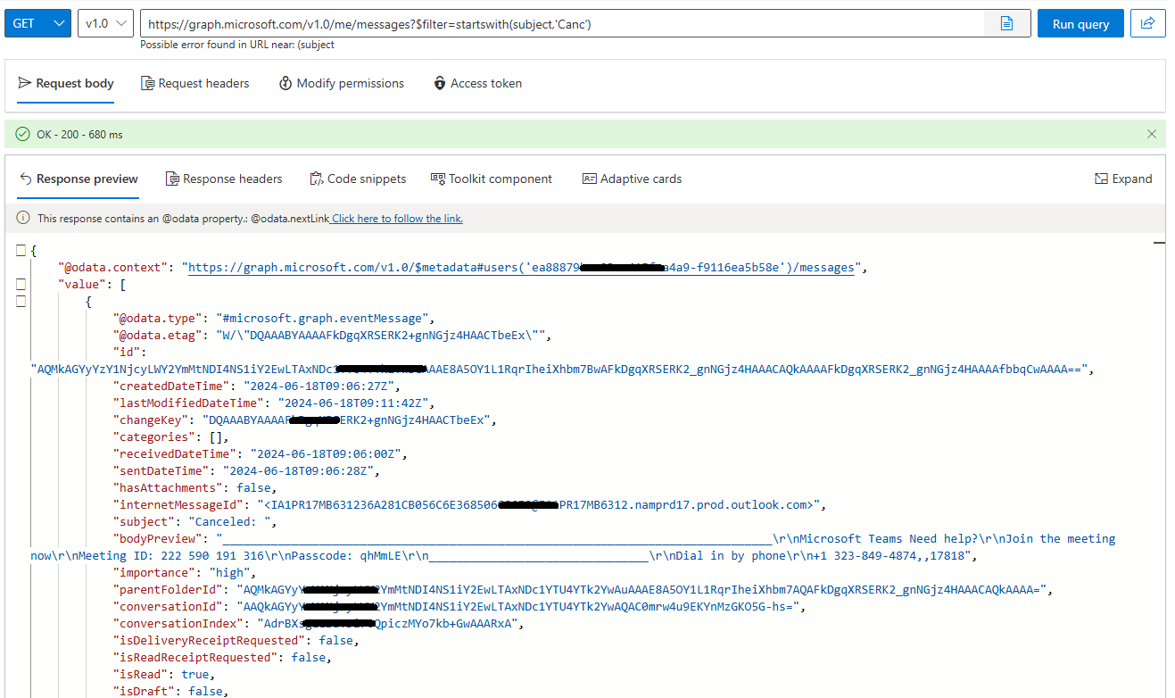Dismiss the OK - 200 status message
Image resolution: width=1175 pixels, height=698 pixels.
(x=1151, y=134)
